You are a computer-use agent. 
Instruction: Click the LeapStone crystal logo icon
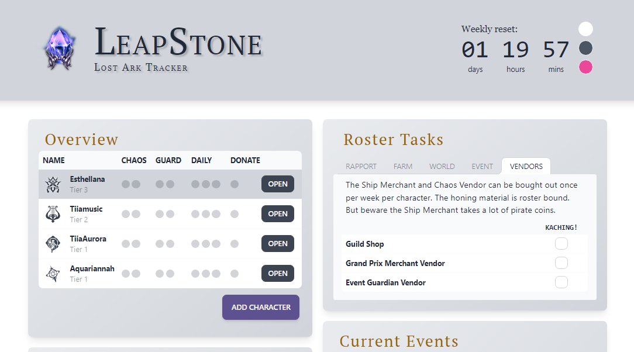60,49
